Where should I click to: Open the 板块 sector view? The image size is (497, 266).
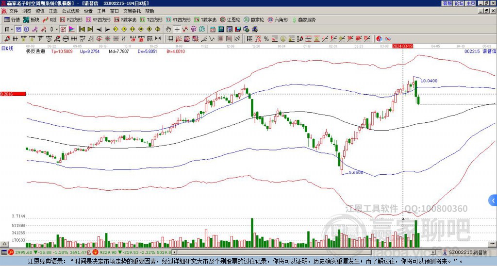pyautogui.click(x=31, y=19)
